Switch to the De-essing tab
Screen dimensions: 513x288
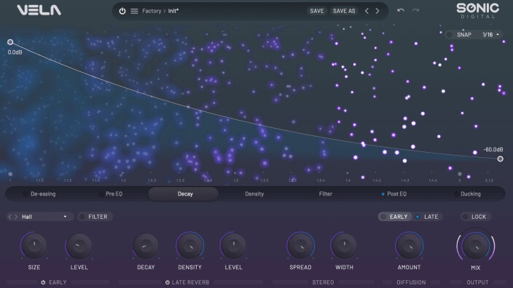pyautogui.click(x=43, y=194)
